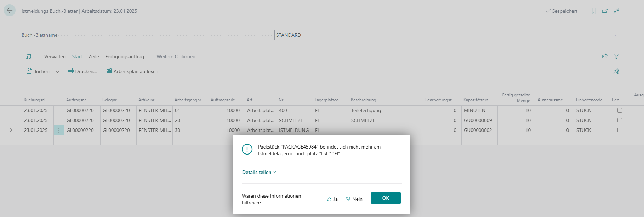Screen dimensions: 644x217
Task: Open the Buch.-Blattname lookup ellipsis
Action: click(x=617, y=35)
